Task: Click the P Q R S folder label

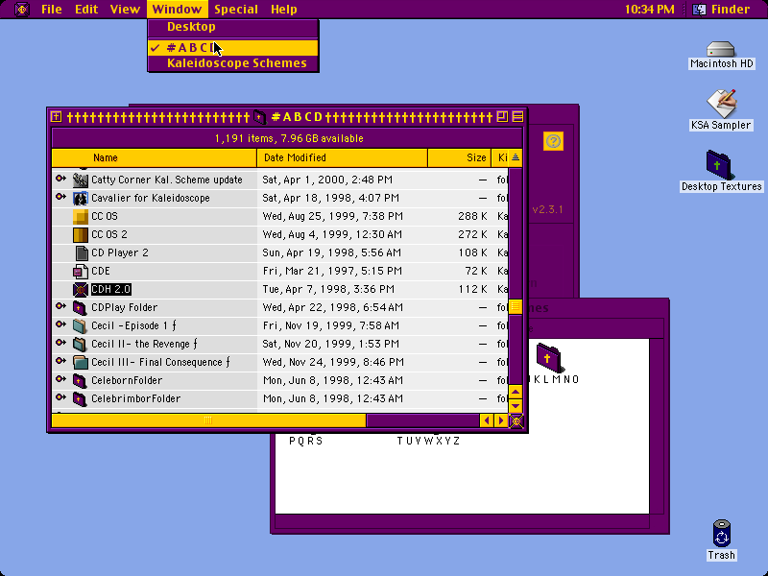Action: [305, 441]
